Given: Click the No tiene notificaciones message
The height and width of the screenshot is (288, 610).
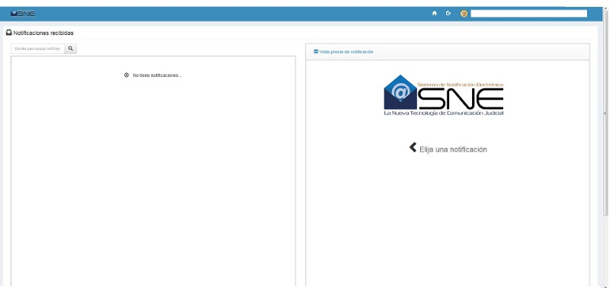Looking at the screenshot, I should [157, 75].
